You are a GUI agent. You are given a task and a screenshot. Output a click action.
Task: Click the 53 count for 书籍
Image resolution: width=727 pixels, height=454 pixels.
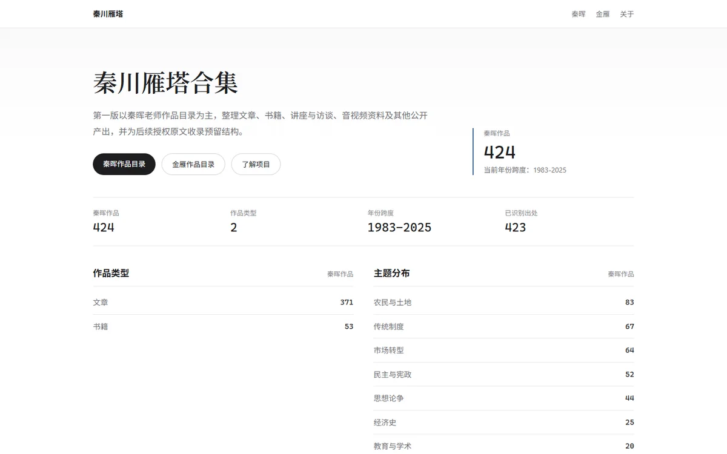click(349, 326)
